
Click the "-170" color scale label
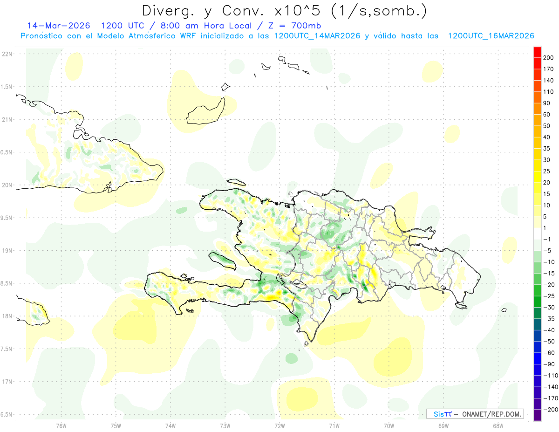tap(550, 398)
